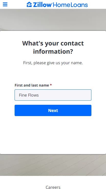Click the word 'Next' on the blue button
Viewport: 106px width, 189px height.
pos(53,110)
